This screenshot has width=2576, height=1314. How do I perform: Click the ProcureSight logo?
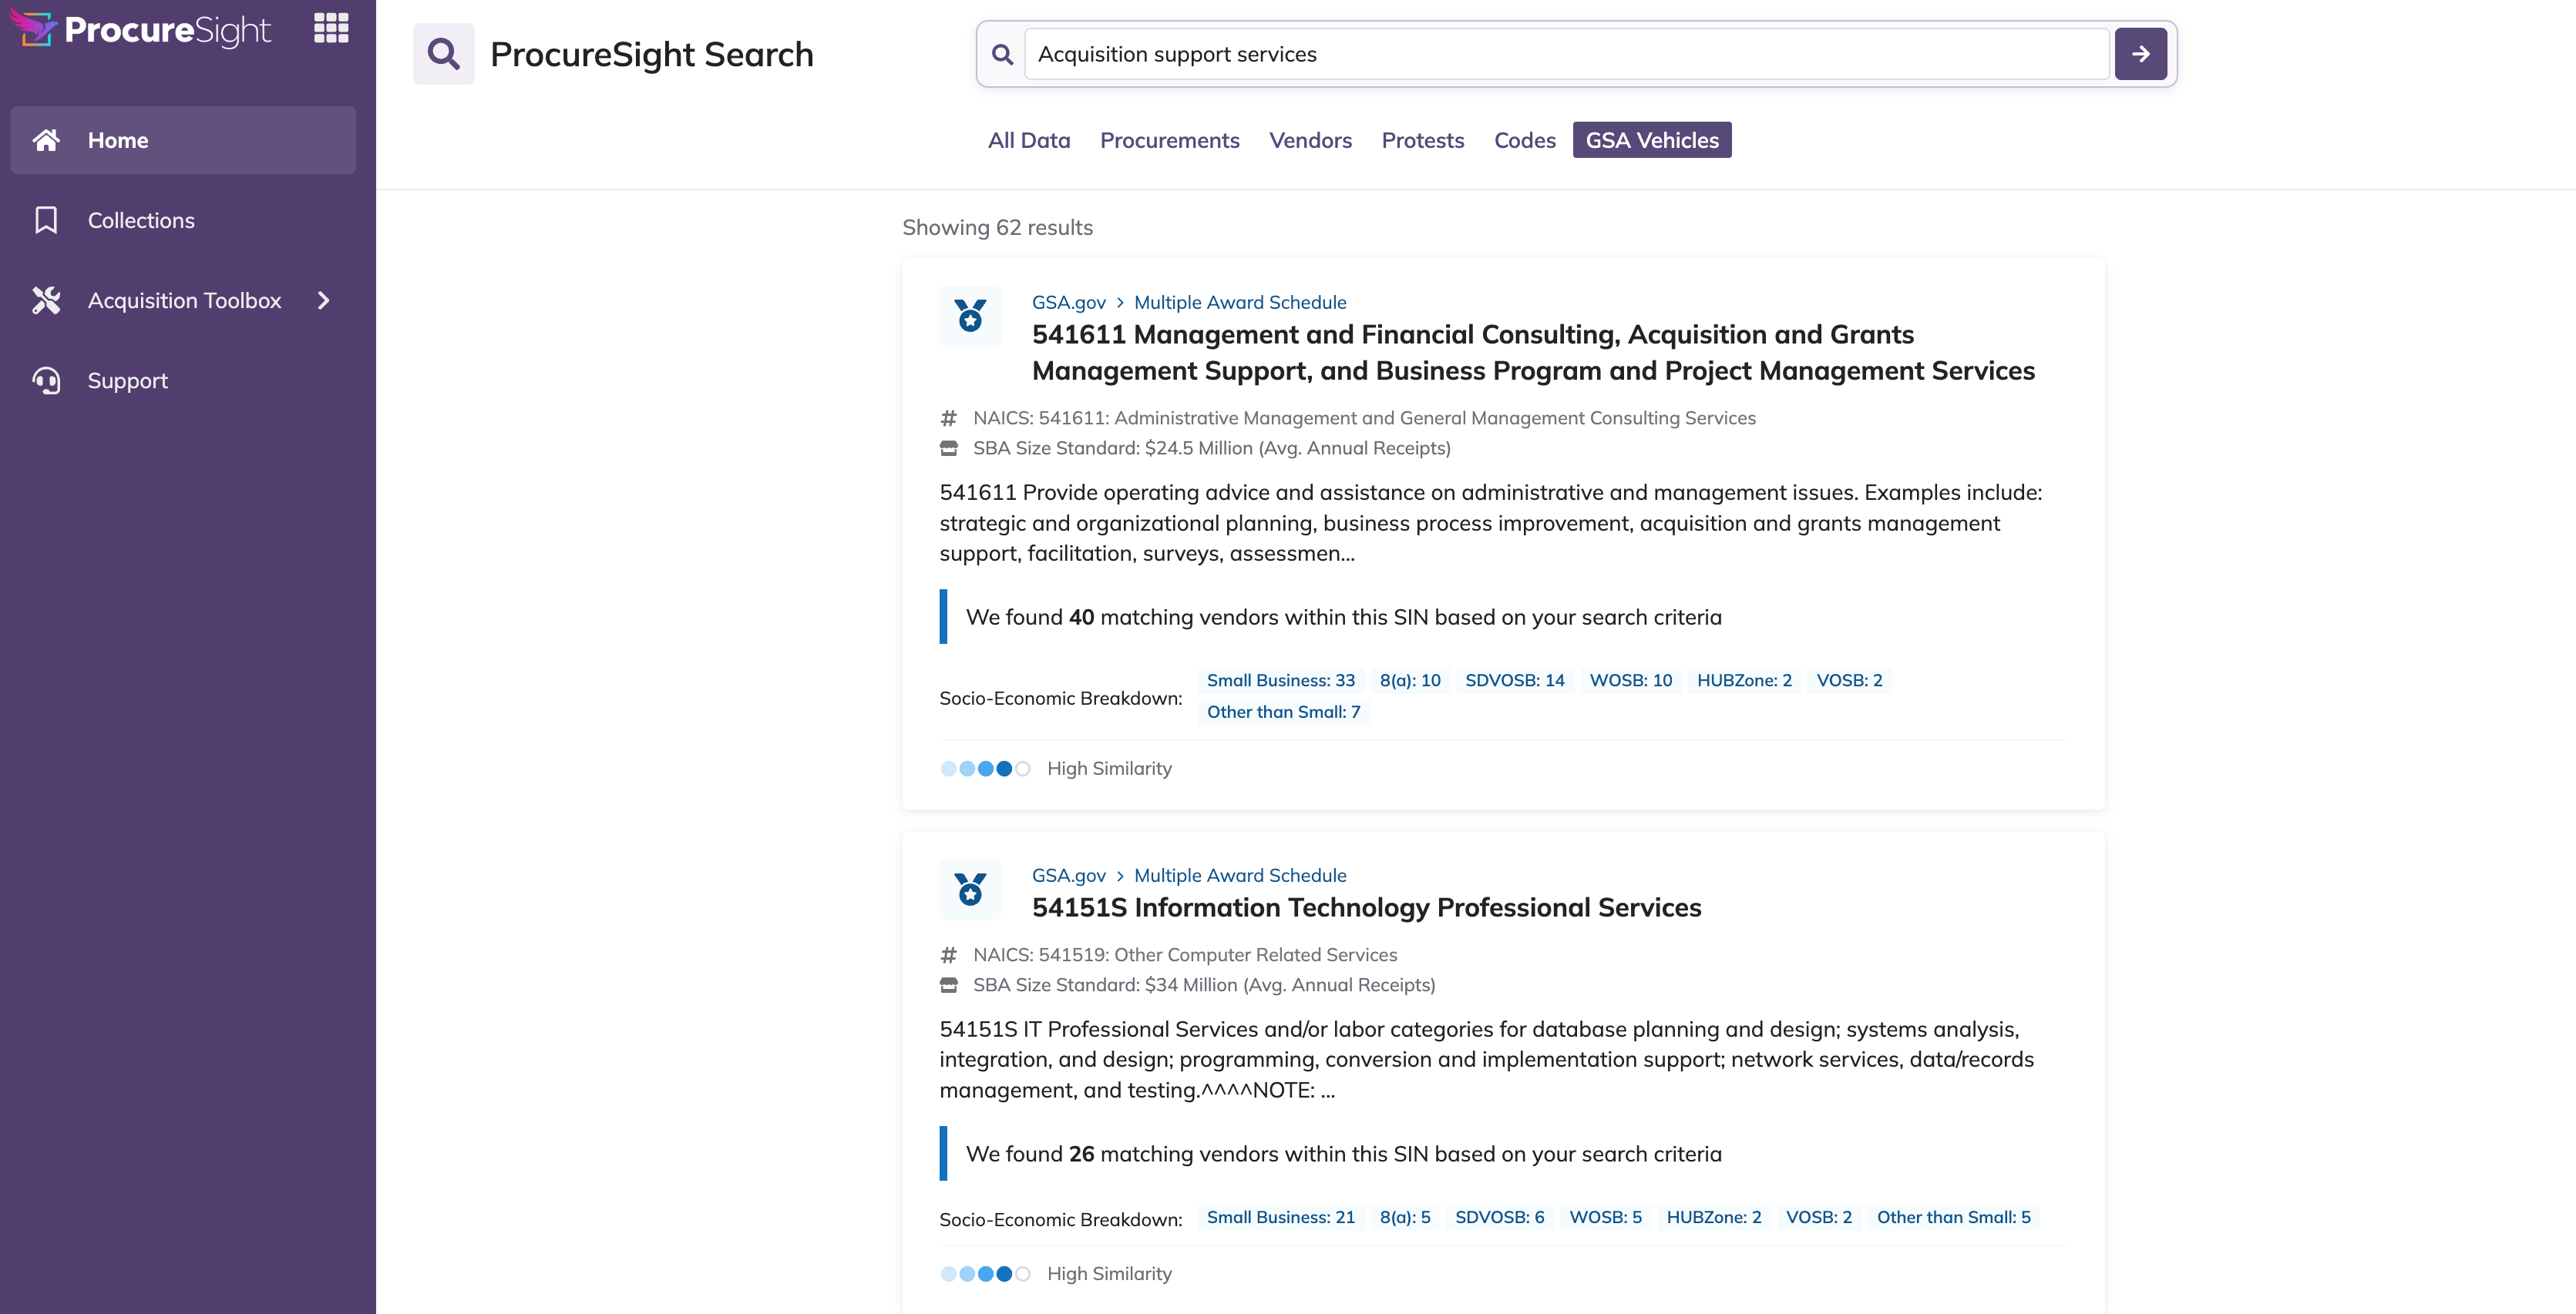tap(141, 29)
